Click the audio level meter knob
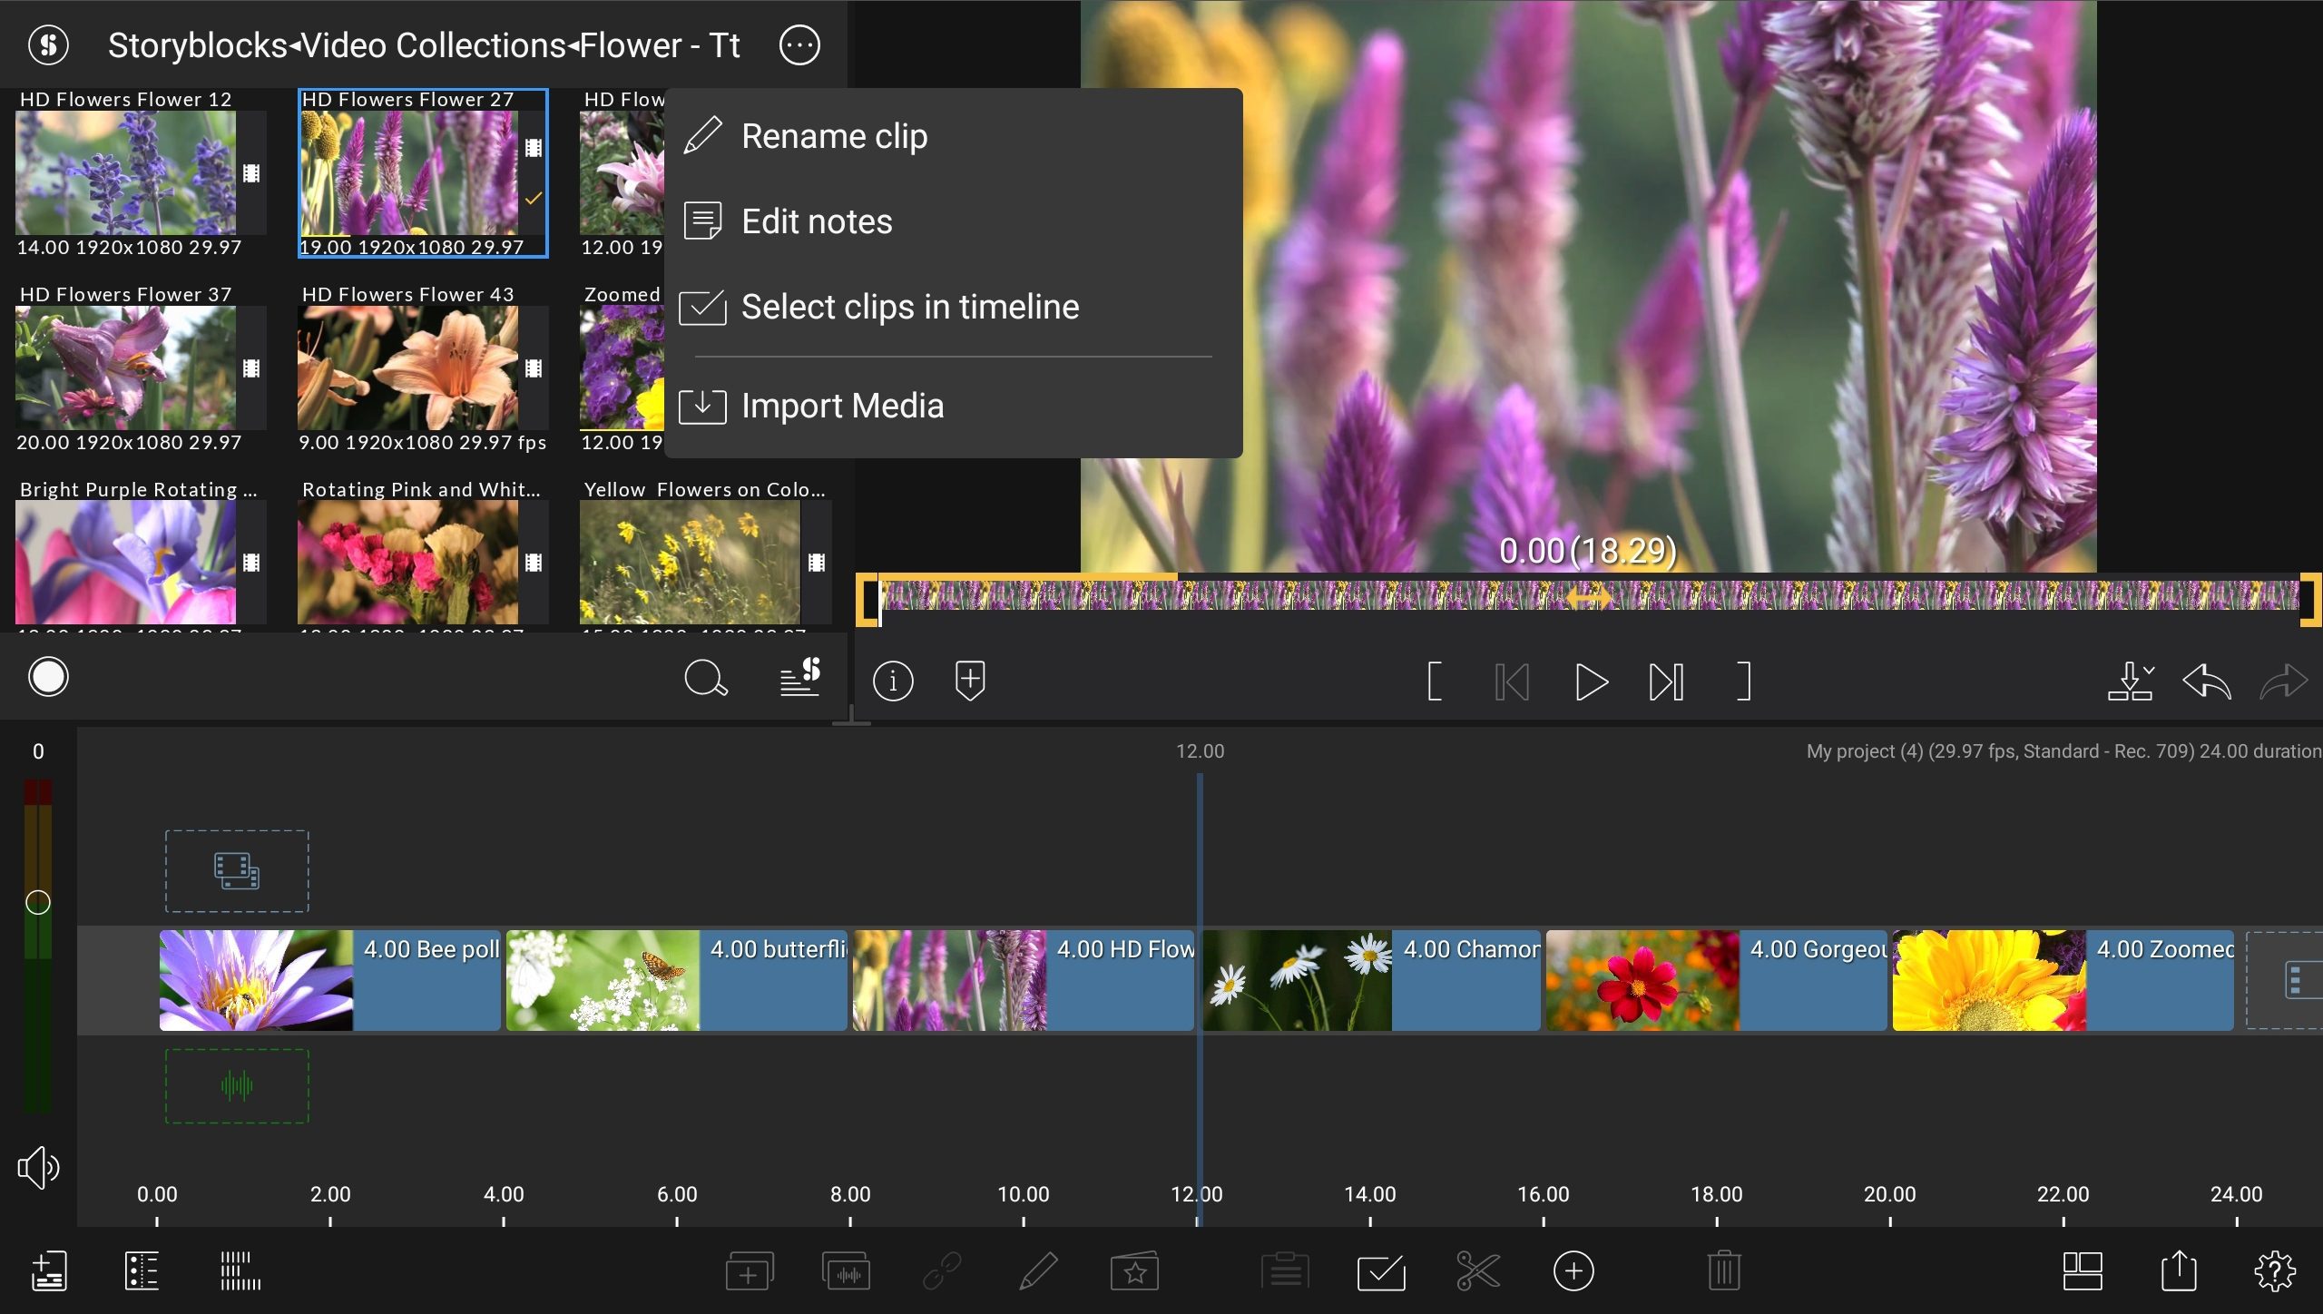 (x=38, y=903)
